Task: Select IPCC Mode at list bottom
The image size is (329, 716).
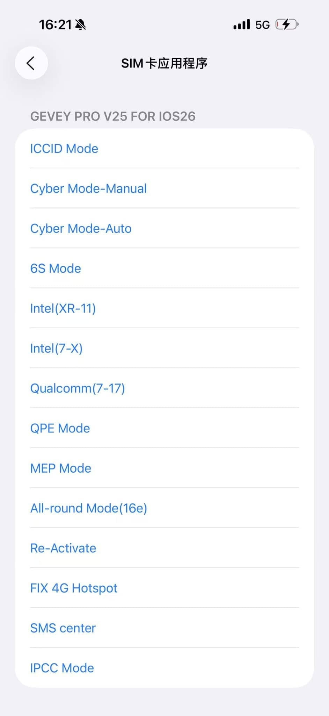Action: coord(62,668)
